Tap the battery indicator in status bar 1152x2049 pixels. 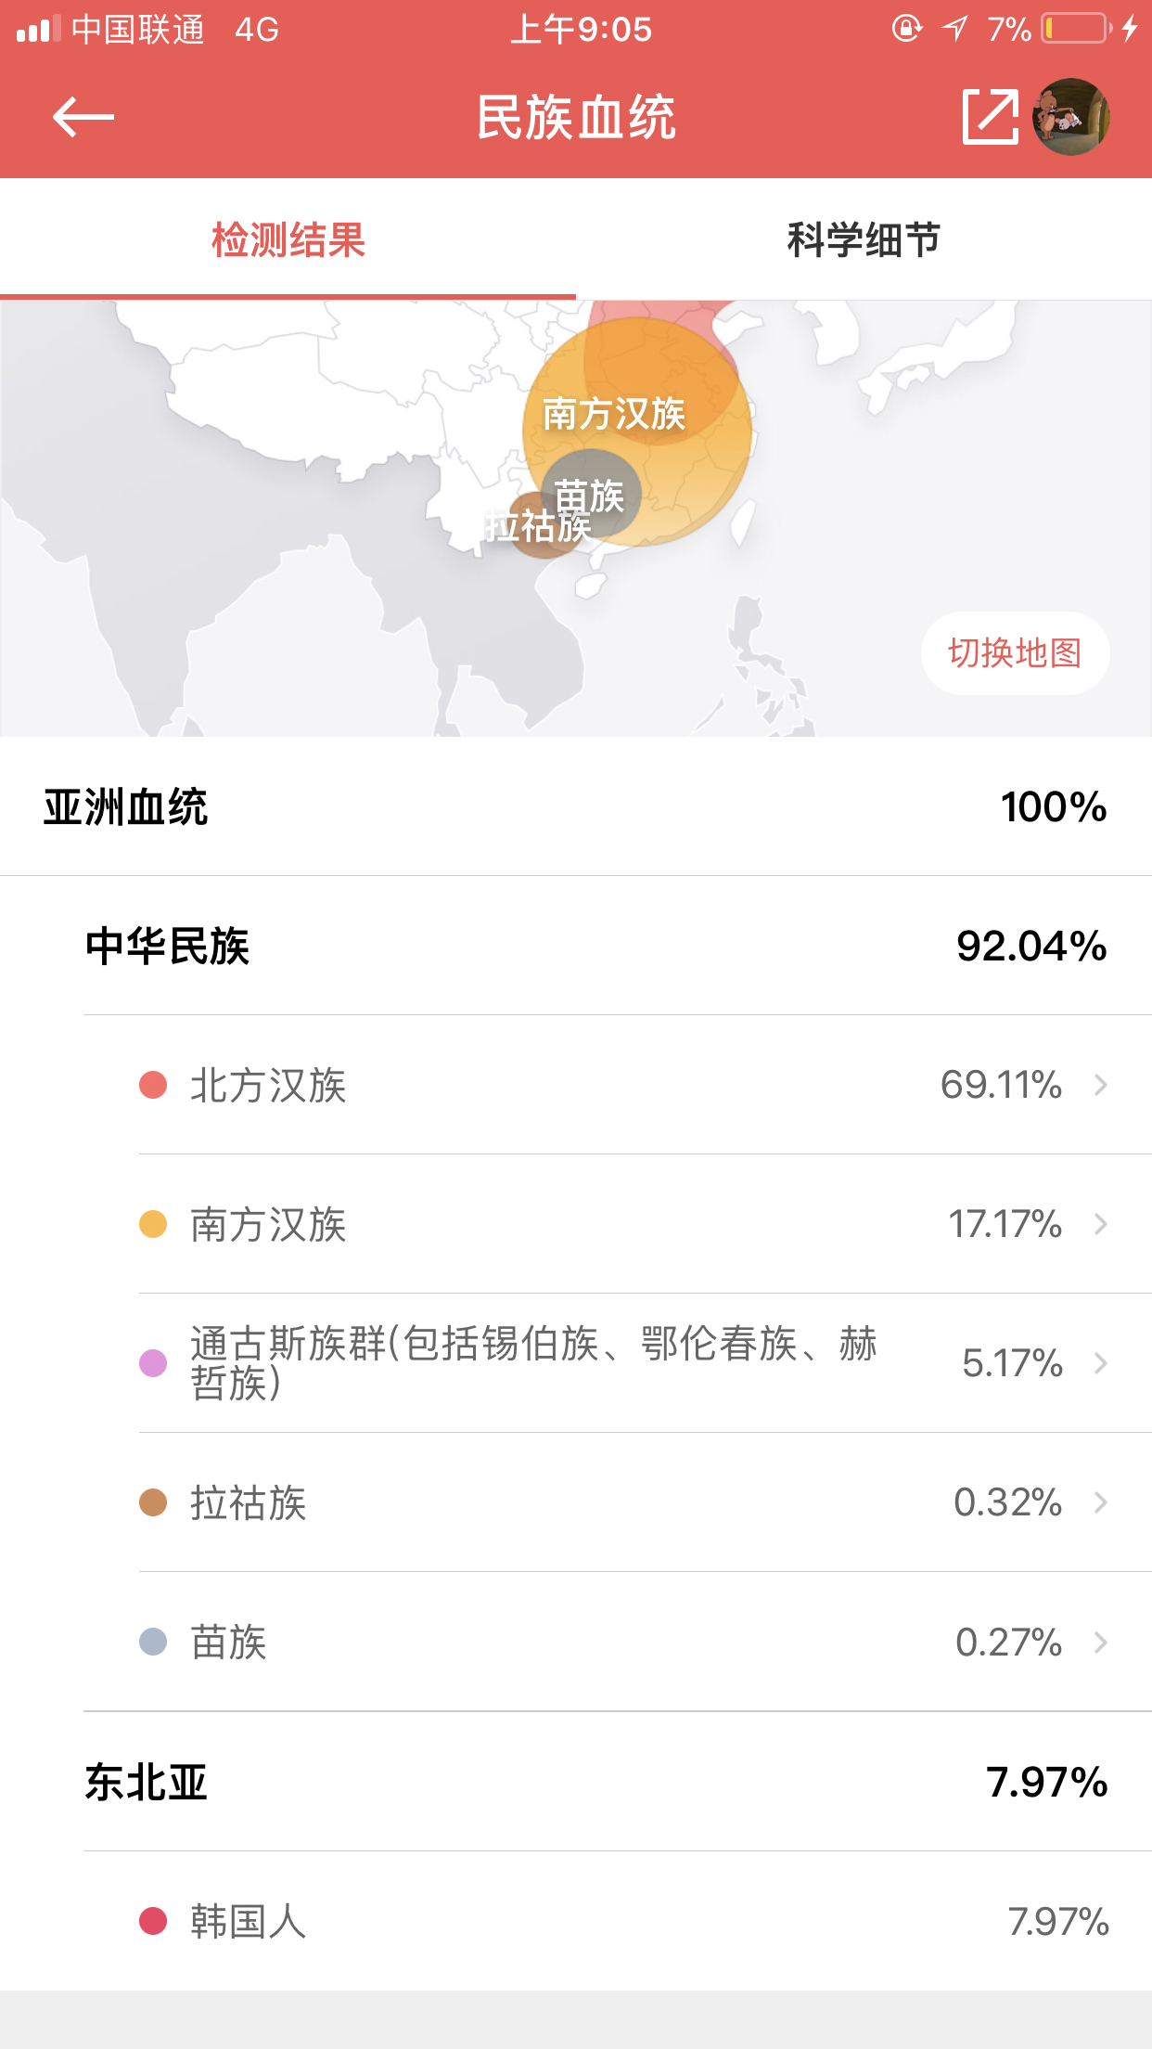tap(1076, 29)
